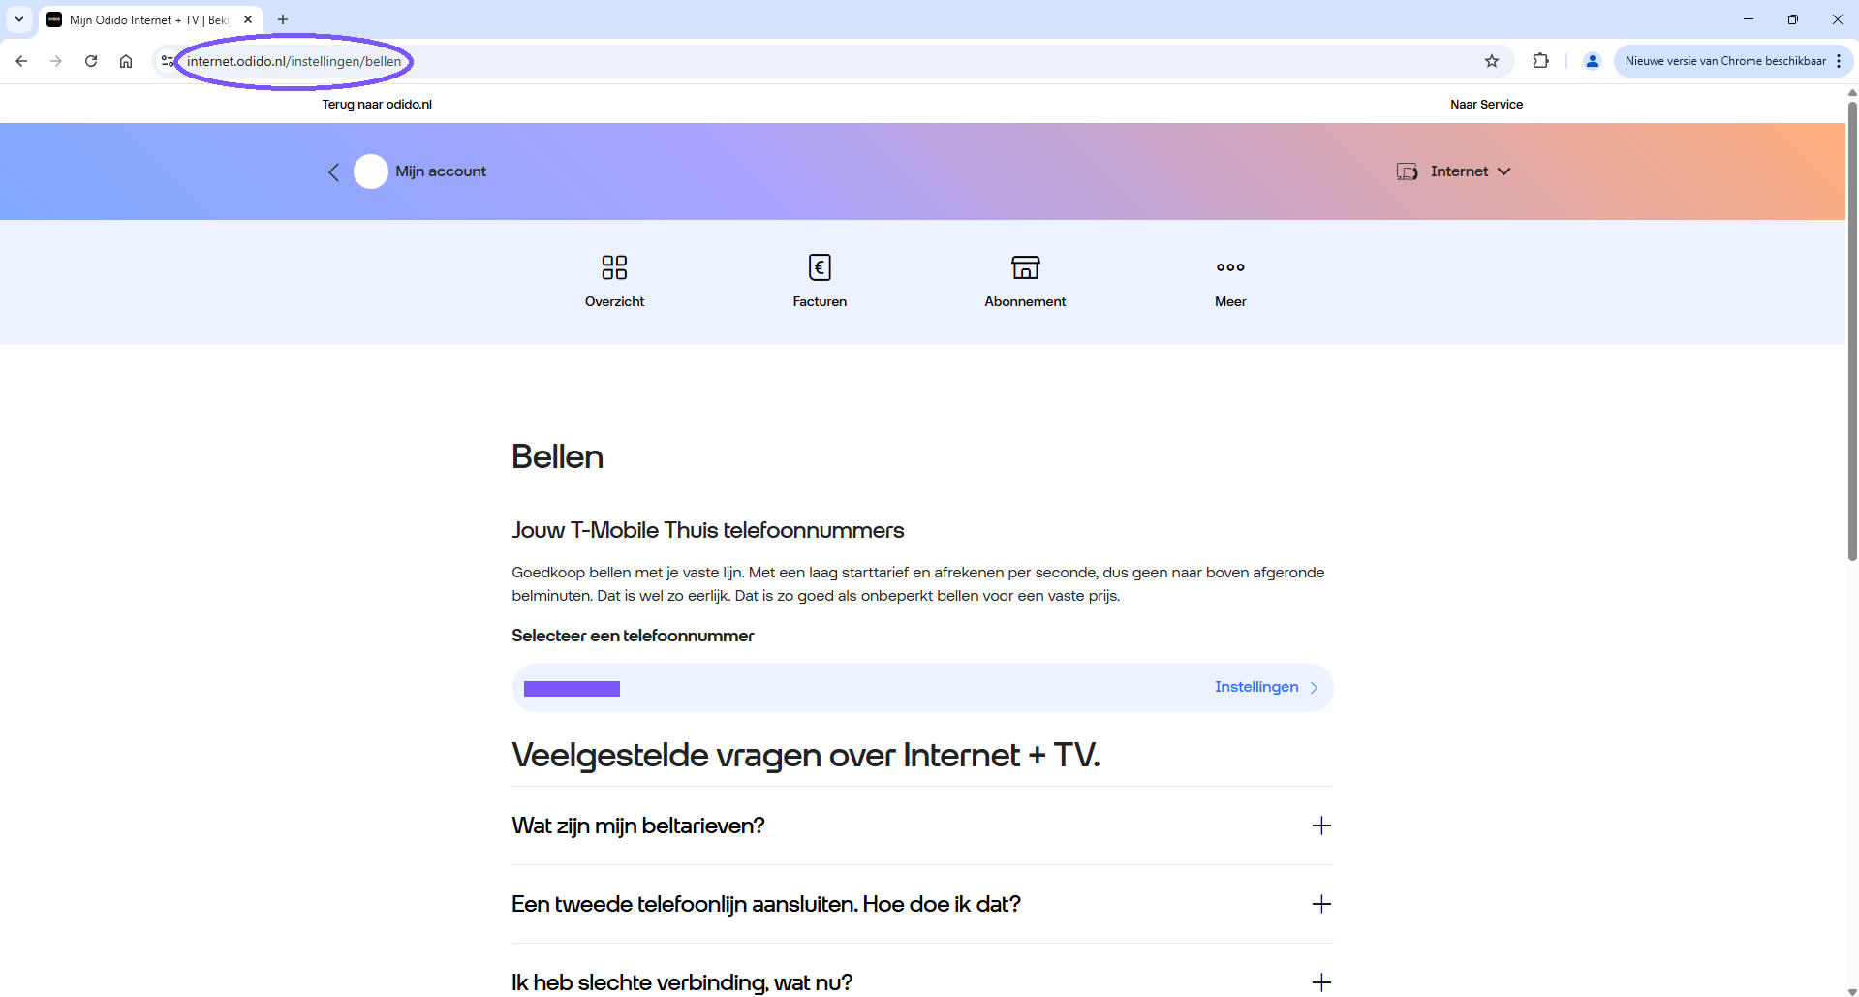Image resolution: width=1859 pixels, height=997 pixels.
Task: Select the Overzicht menu label
Action: point(614,301)
